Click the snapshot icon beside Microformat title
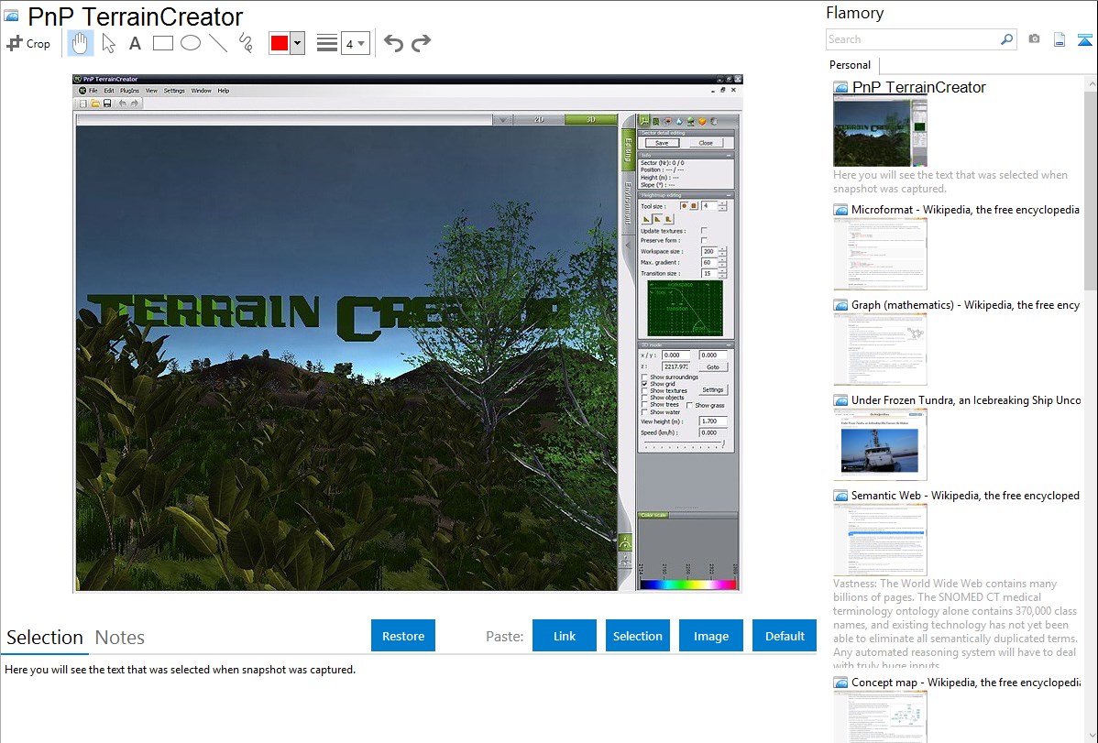The width and height of the screenshot is (1098, 743). [840, 210]
